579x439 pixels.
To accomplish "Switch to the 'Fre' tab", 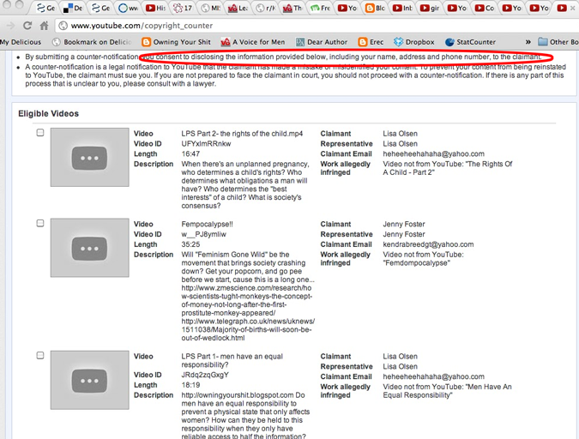I will click(x=321, y=8).
